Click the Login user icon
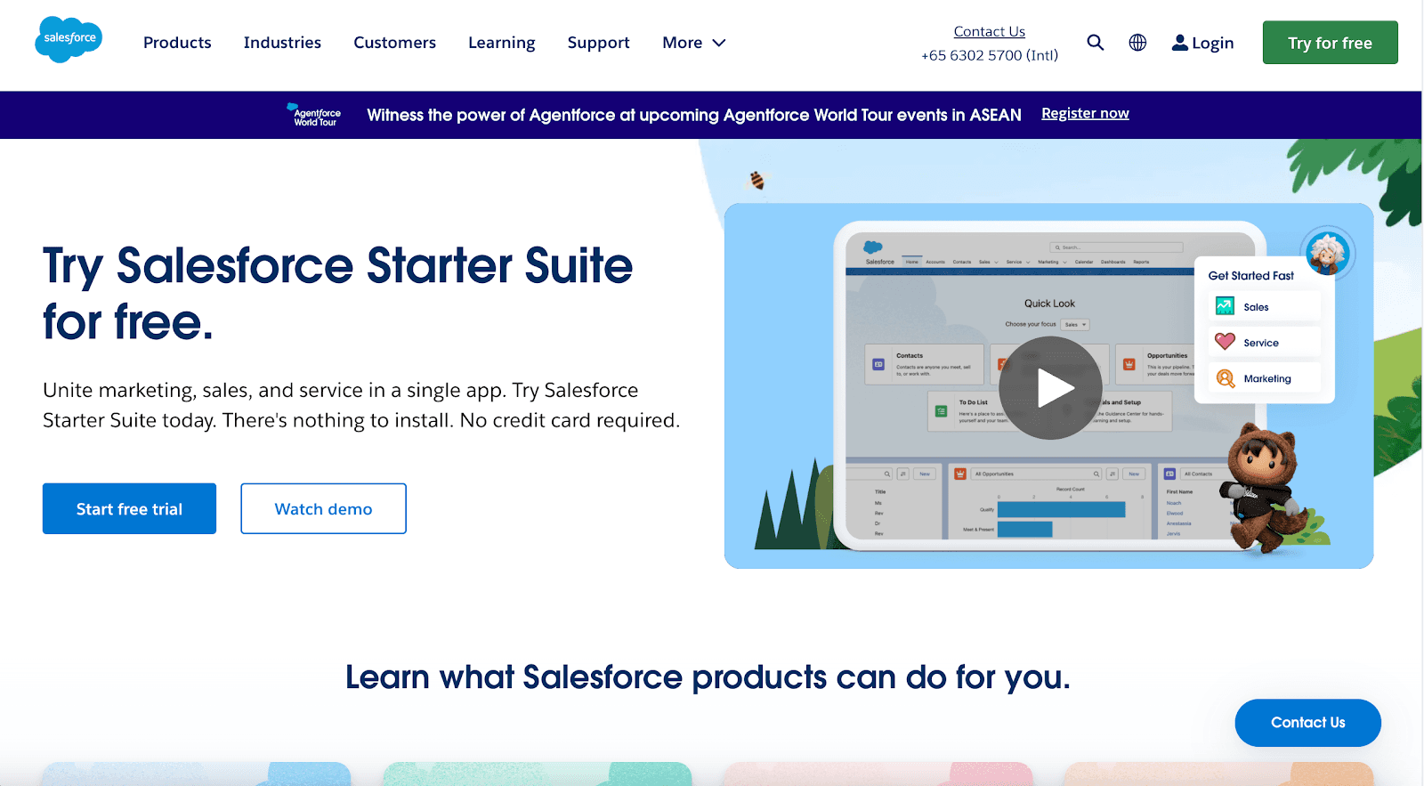Image resolution: width=1424 pixels, height=786 pixels. click(x=1180, y=43)
